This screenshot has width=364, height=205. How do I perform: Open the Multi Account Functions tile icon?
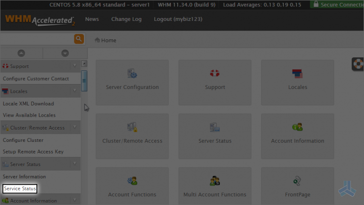[x=215, y=181]
